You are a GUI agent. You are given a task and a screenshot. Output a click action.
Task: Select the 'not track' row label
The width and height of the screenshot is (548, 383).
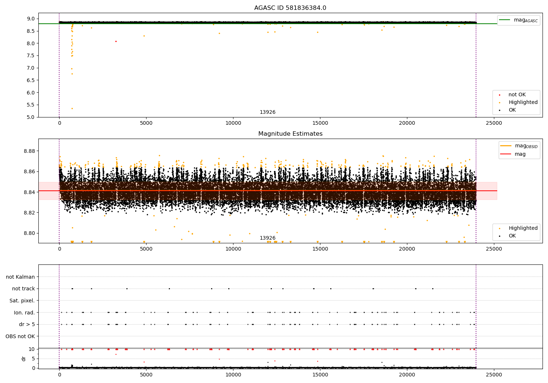(x=23, y=289)
